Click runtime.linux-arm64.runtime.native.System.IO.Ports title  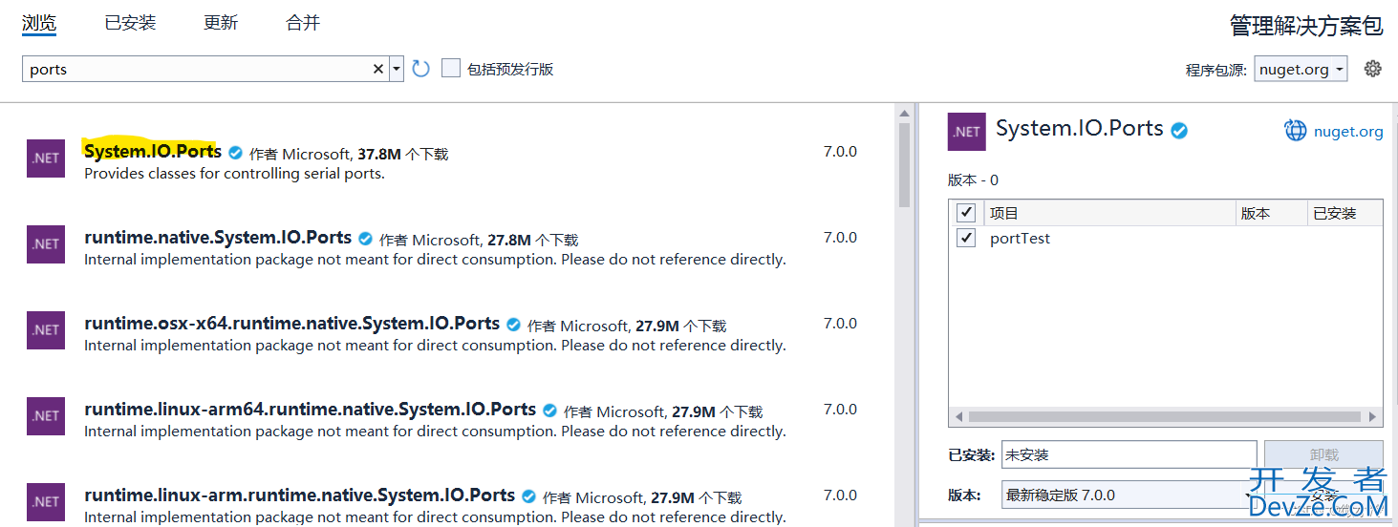coord(310,410)
